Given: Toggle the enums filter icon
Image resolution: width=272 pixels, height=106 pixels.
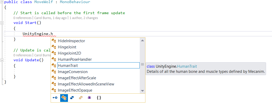Looking at the screenshot, I should pyautogui.click(x=81, y=98).
